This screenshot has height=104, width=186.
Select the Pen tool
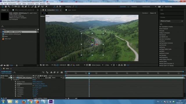click(x=26, y=7)
